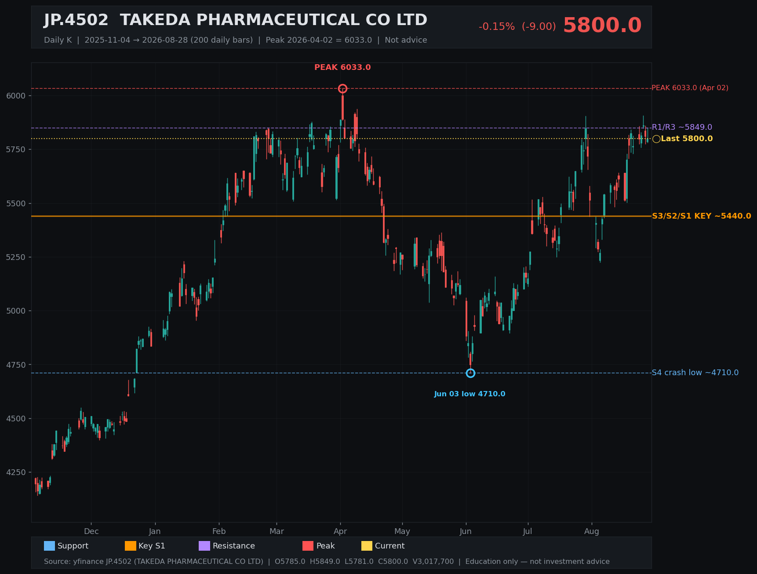Click the 'Daily K' subtitle line
The image size is (757, 574).
coord(236,40)
